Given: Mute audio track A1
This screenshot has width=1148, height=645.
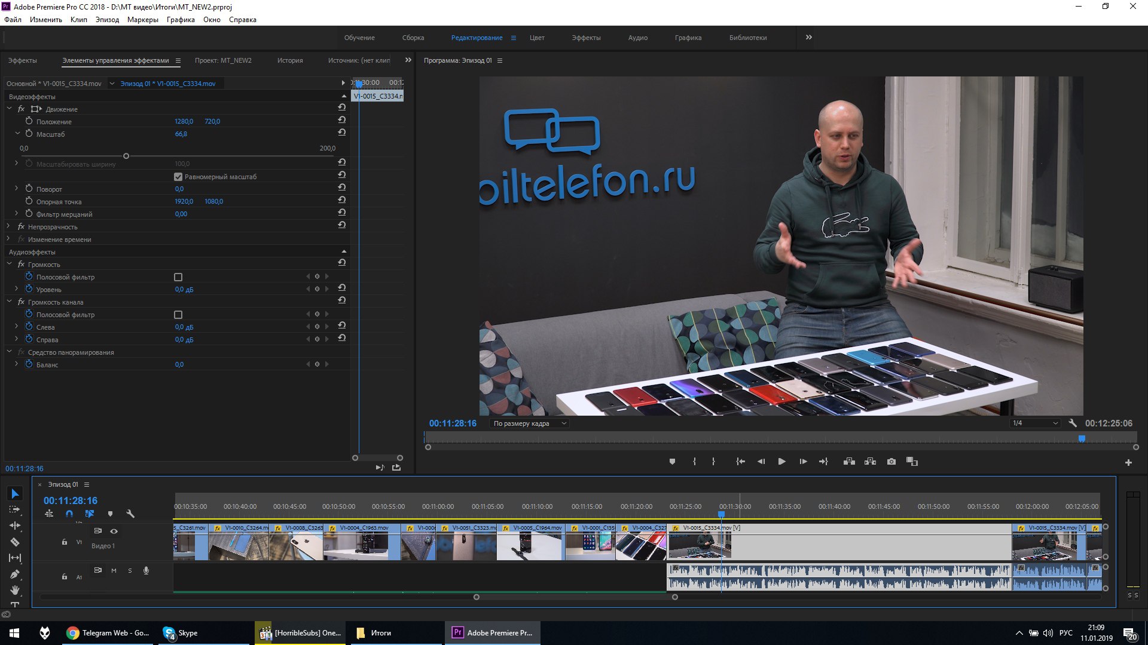Looking at the screenshot, I should coord(114,570).
